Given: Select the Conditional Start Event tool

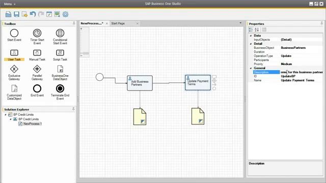Looking at the screenshot, I should click(60, 37).
